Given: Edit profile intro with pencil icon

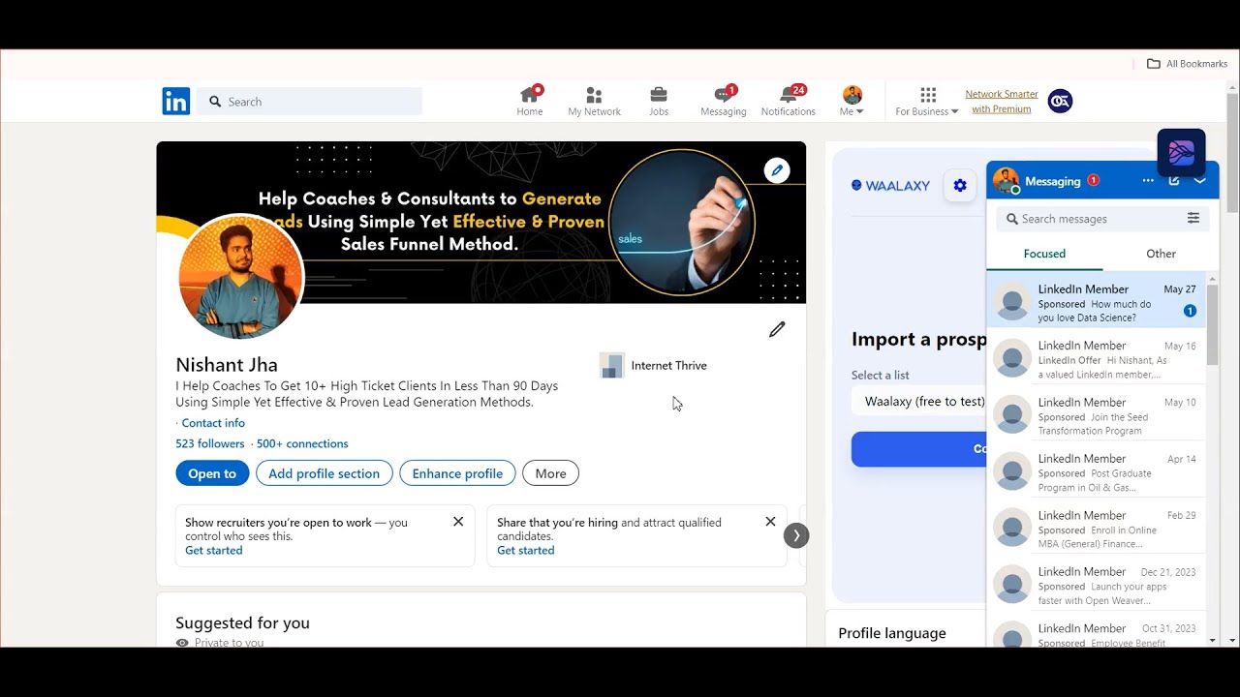Looking at the screenshot, I should (777, 330).
